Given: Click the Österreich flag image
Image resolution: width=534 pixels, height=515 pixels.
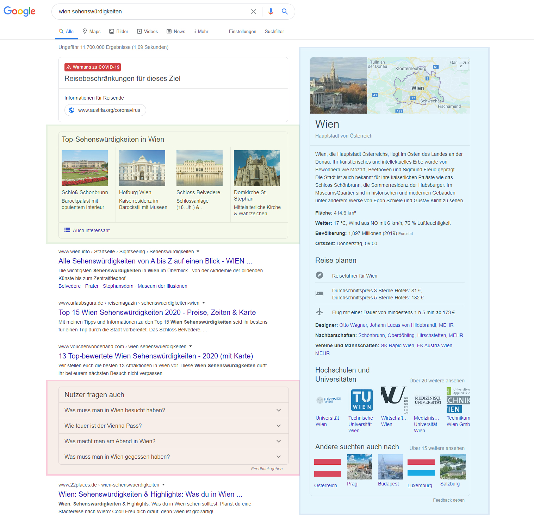Looking at the screenshot, I should point(328,468).
